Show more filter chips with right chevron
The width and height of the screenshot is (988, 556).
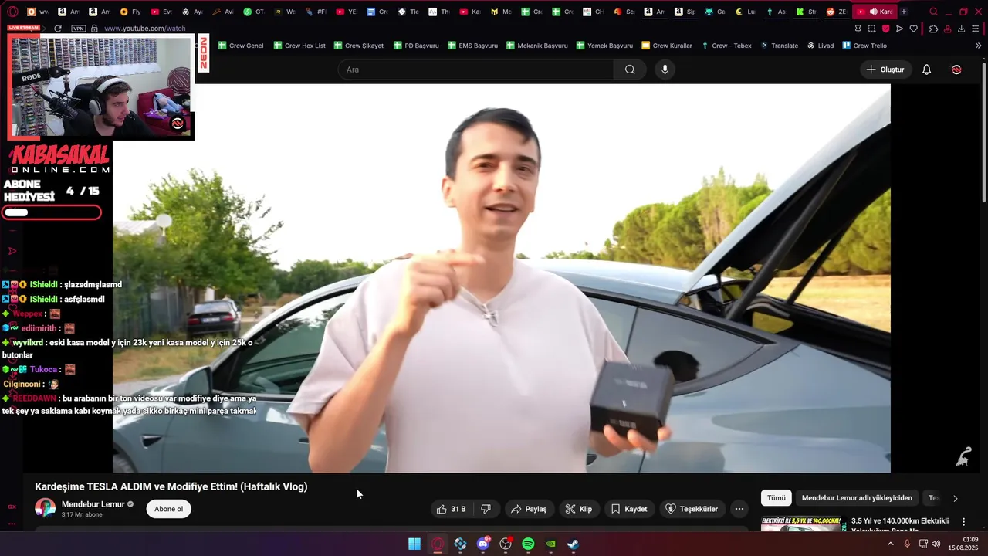tap(955, 498)
